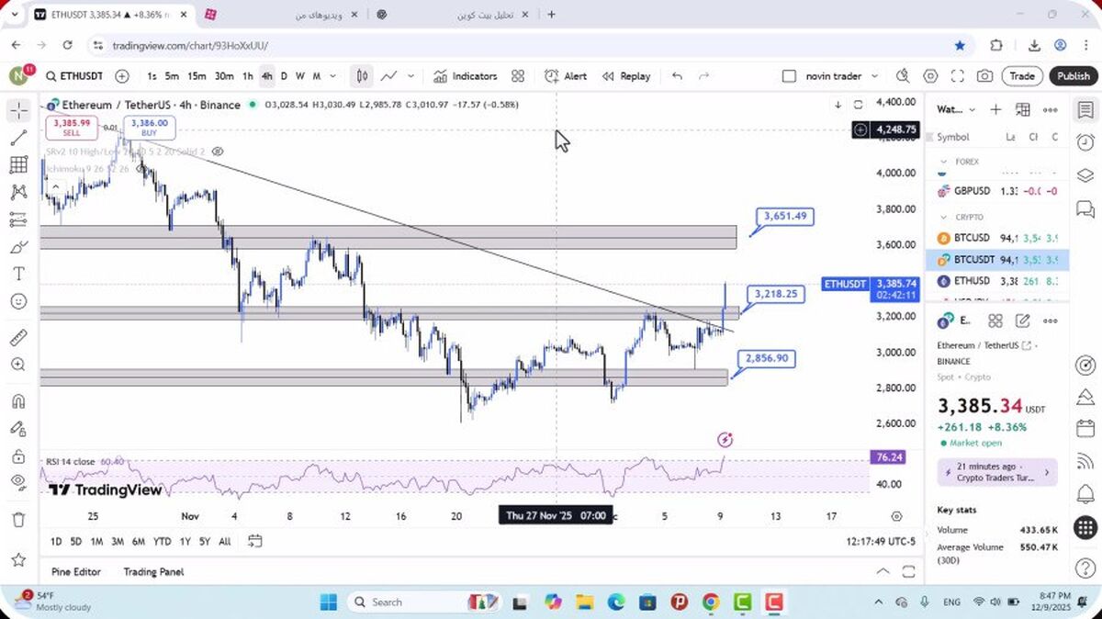Select the 1h timeframe

(248, 76)
